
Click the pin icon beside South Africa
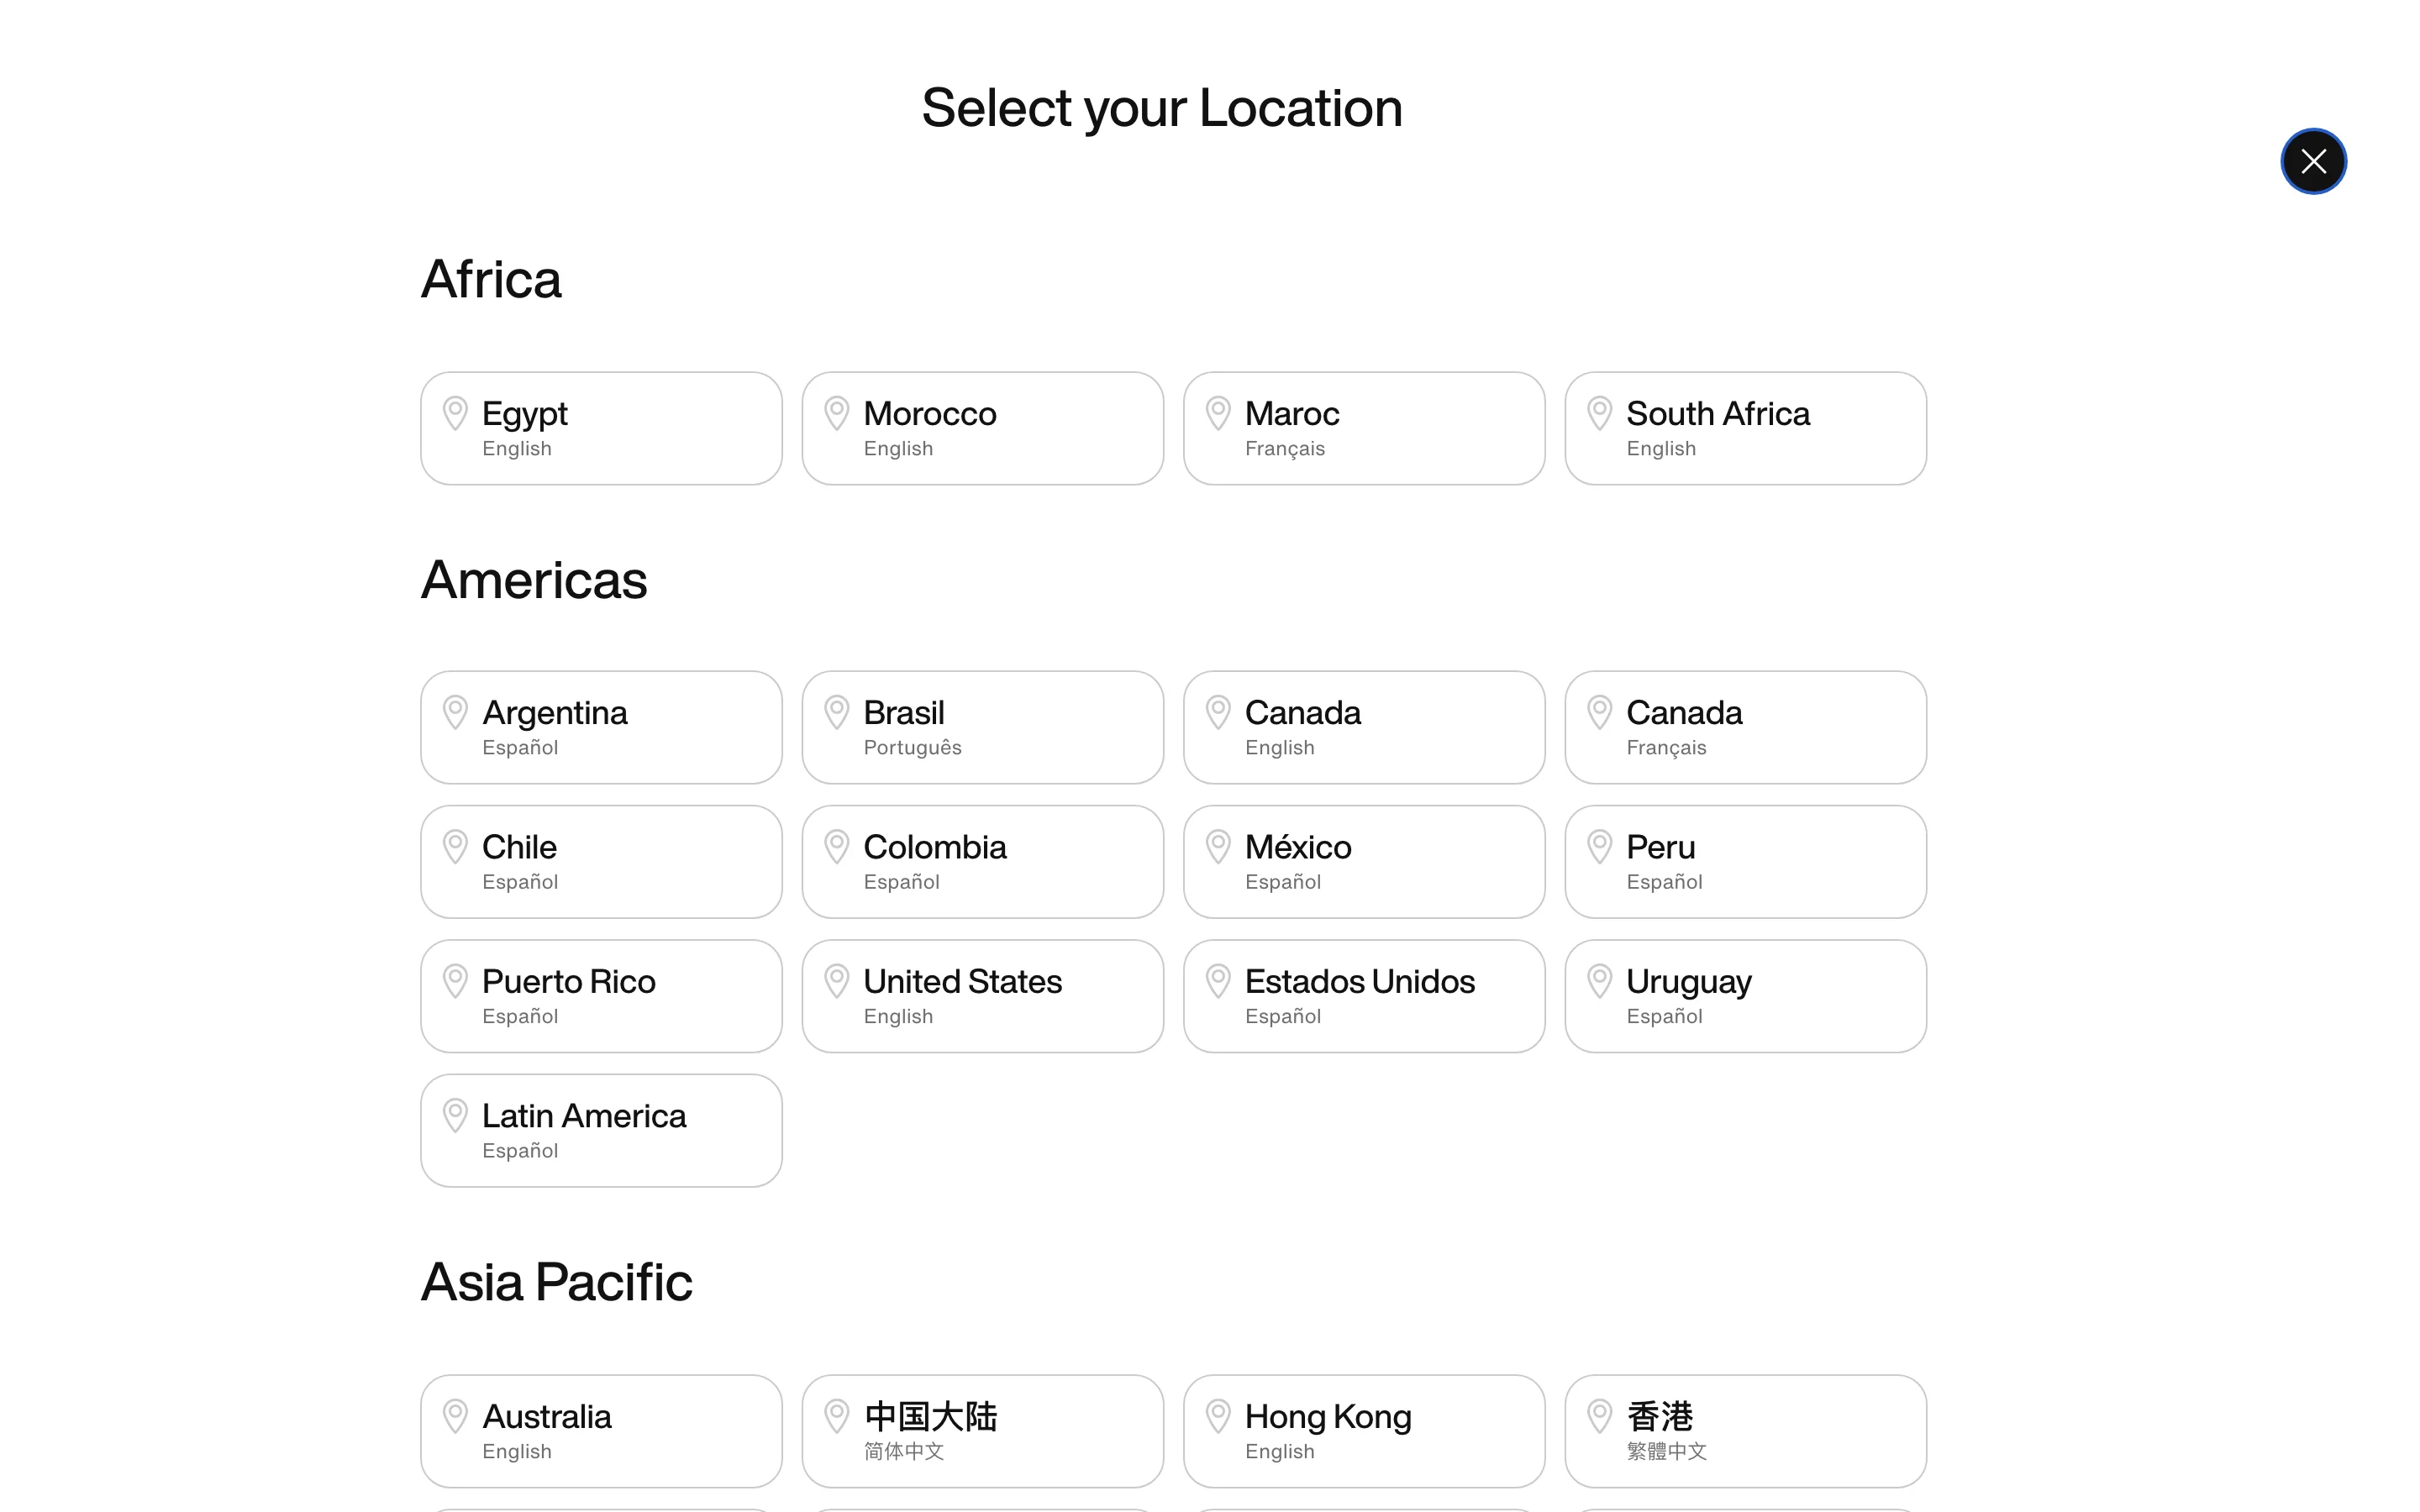[1599, 413]
